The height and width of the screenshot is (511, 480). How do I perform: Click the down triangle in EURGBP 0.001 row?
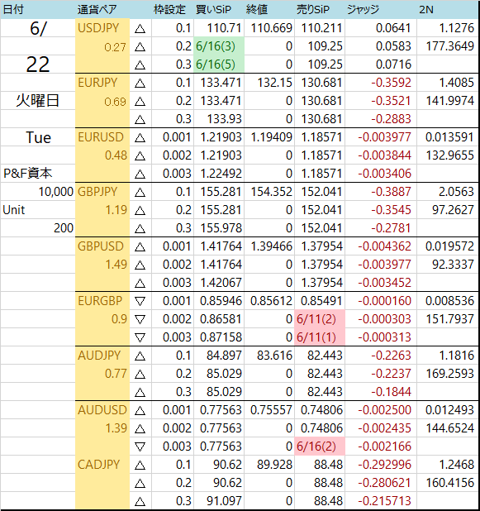tap(140, 302)
